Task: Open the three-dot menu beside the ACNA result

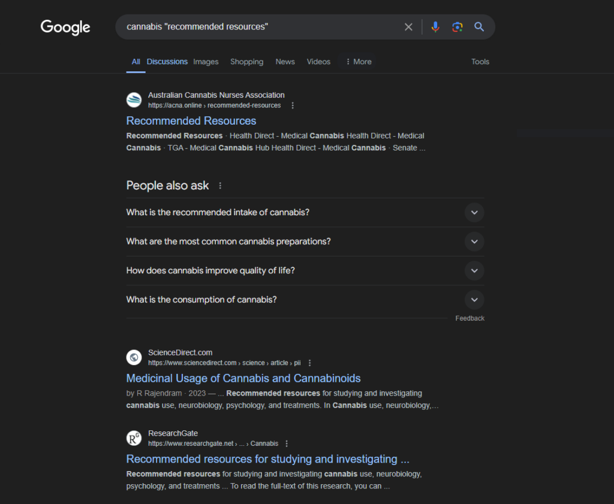Action: [292, 105]
